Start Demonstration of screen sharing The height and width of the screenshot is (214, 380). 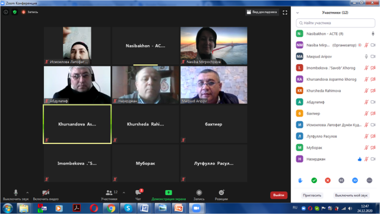[169, 195]
